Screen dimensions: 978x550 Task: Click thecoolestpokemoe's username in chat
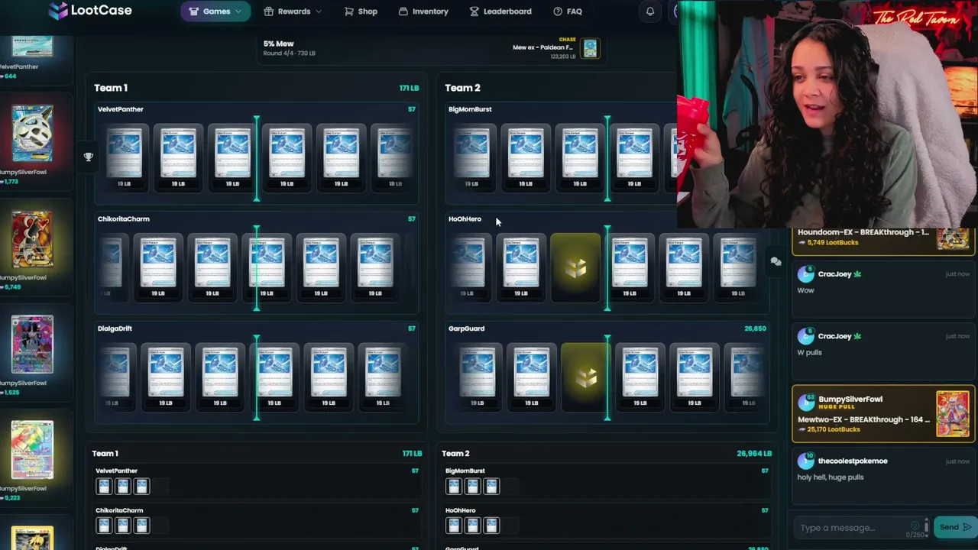853,461
